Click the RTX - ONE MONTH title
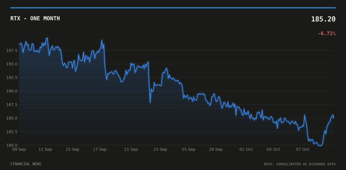Viewport: 346px width, 170px height. pos(35,19)
